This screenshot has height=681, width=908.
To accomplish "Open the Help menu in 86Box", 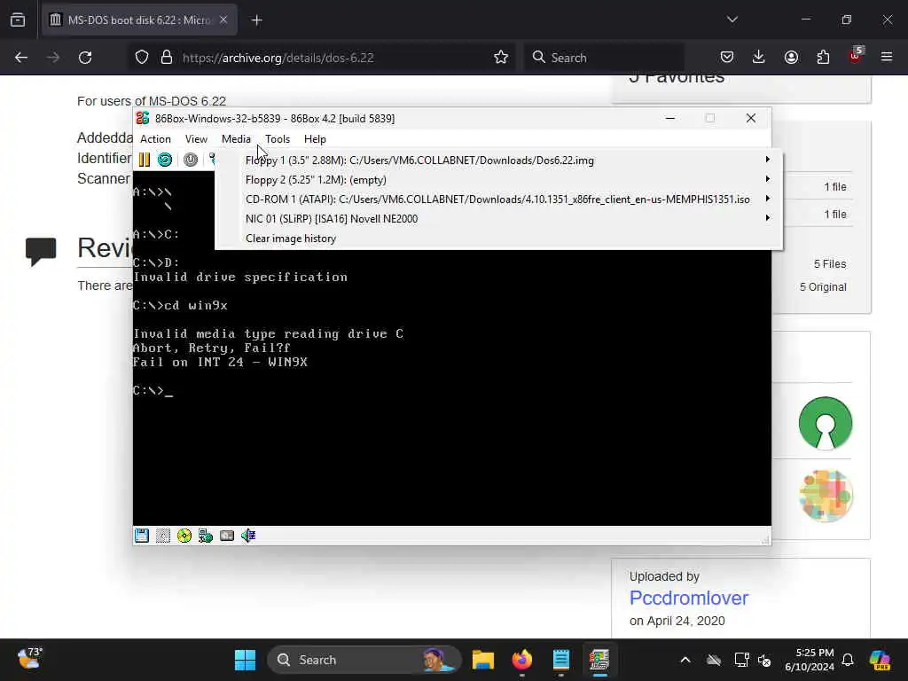I will coord(315,139).
